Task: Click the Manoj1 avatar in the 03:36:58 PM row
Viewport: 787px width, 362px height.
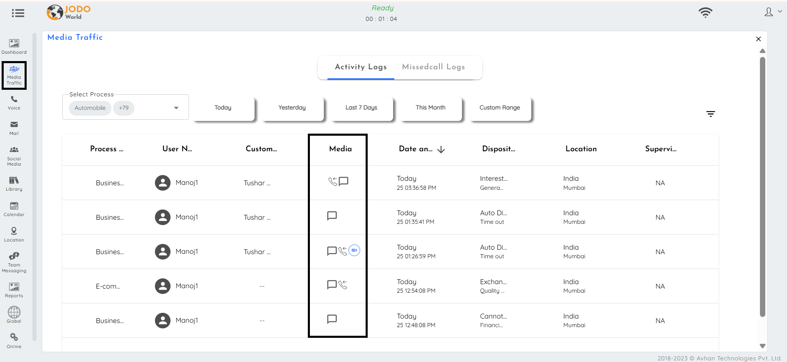Action: coord(163,183)
